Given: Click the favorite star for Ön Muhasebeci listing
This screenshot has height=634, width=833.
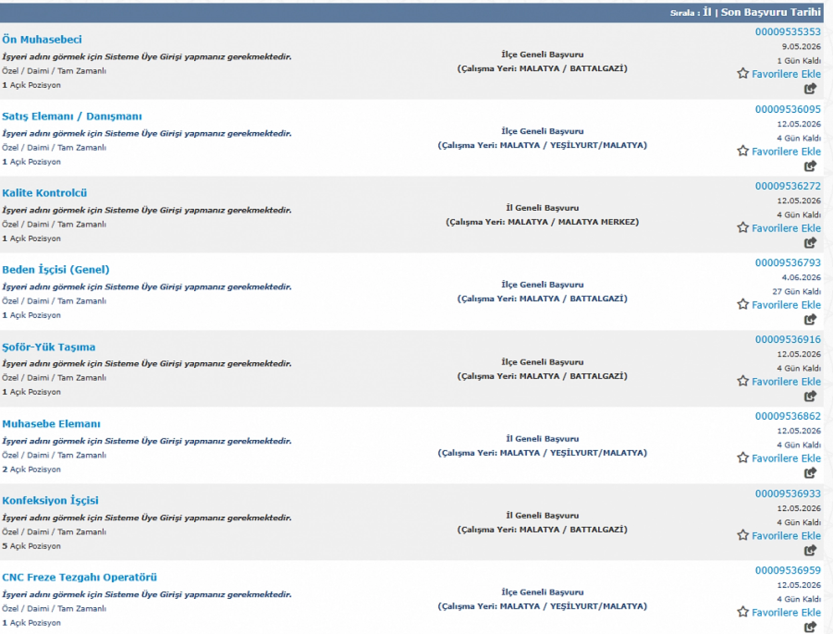Looking at the screenshot, I should point(742,74).
